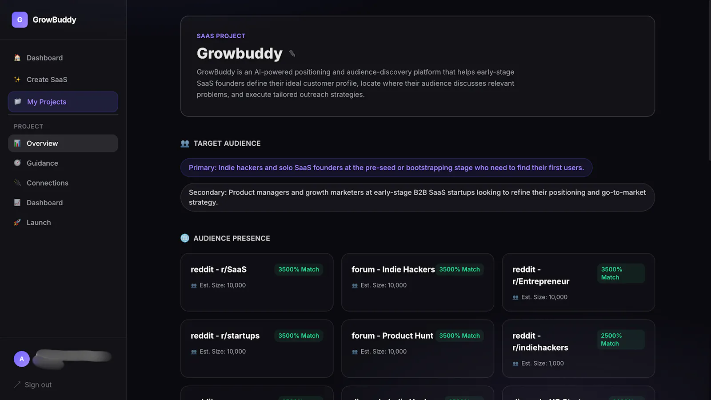711x400 pixels.
Task: Click the Overview chart icon
Action: point(17,143)
